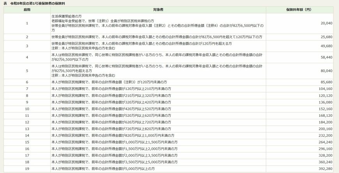The width and height of the screenshot is (339, 173).
Task: Click premium value 104,160
Action: [x=326, y=89]
